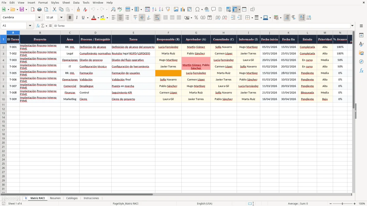Click the zoom slider handle in the status bar
This screenshot has height=206, width=367.
(343, 204)
